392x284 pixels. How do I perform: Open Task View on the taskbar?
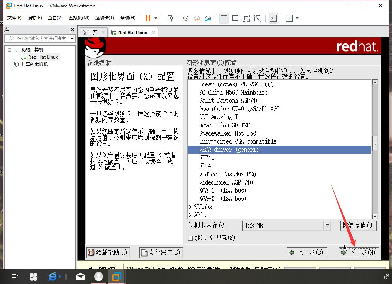[14, 277]
